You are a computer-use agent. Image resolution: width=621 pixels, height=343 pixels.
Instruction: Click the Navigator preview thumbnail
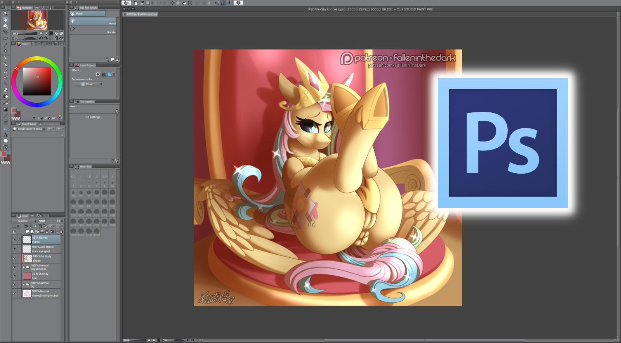pyautogui.click(x=37, y=20)
